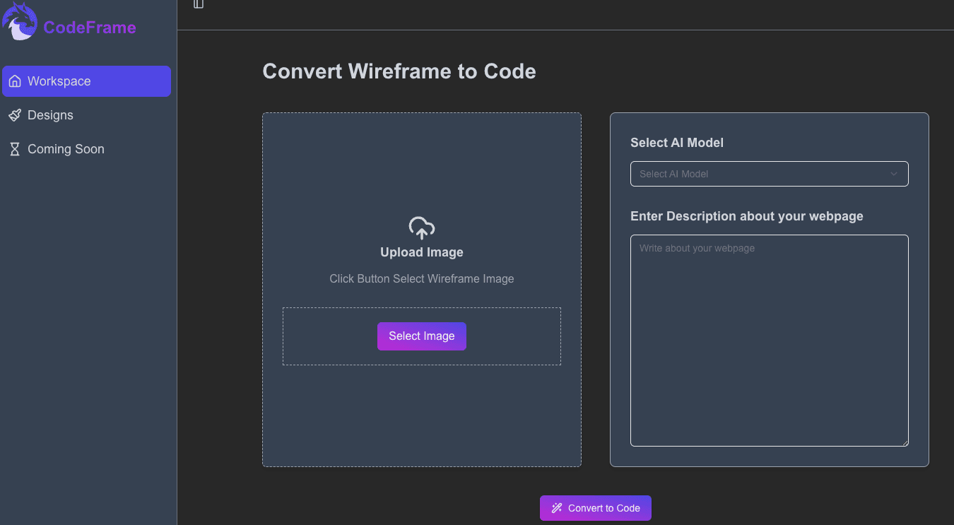Click the home icon beside Workspace

(14, 81)
